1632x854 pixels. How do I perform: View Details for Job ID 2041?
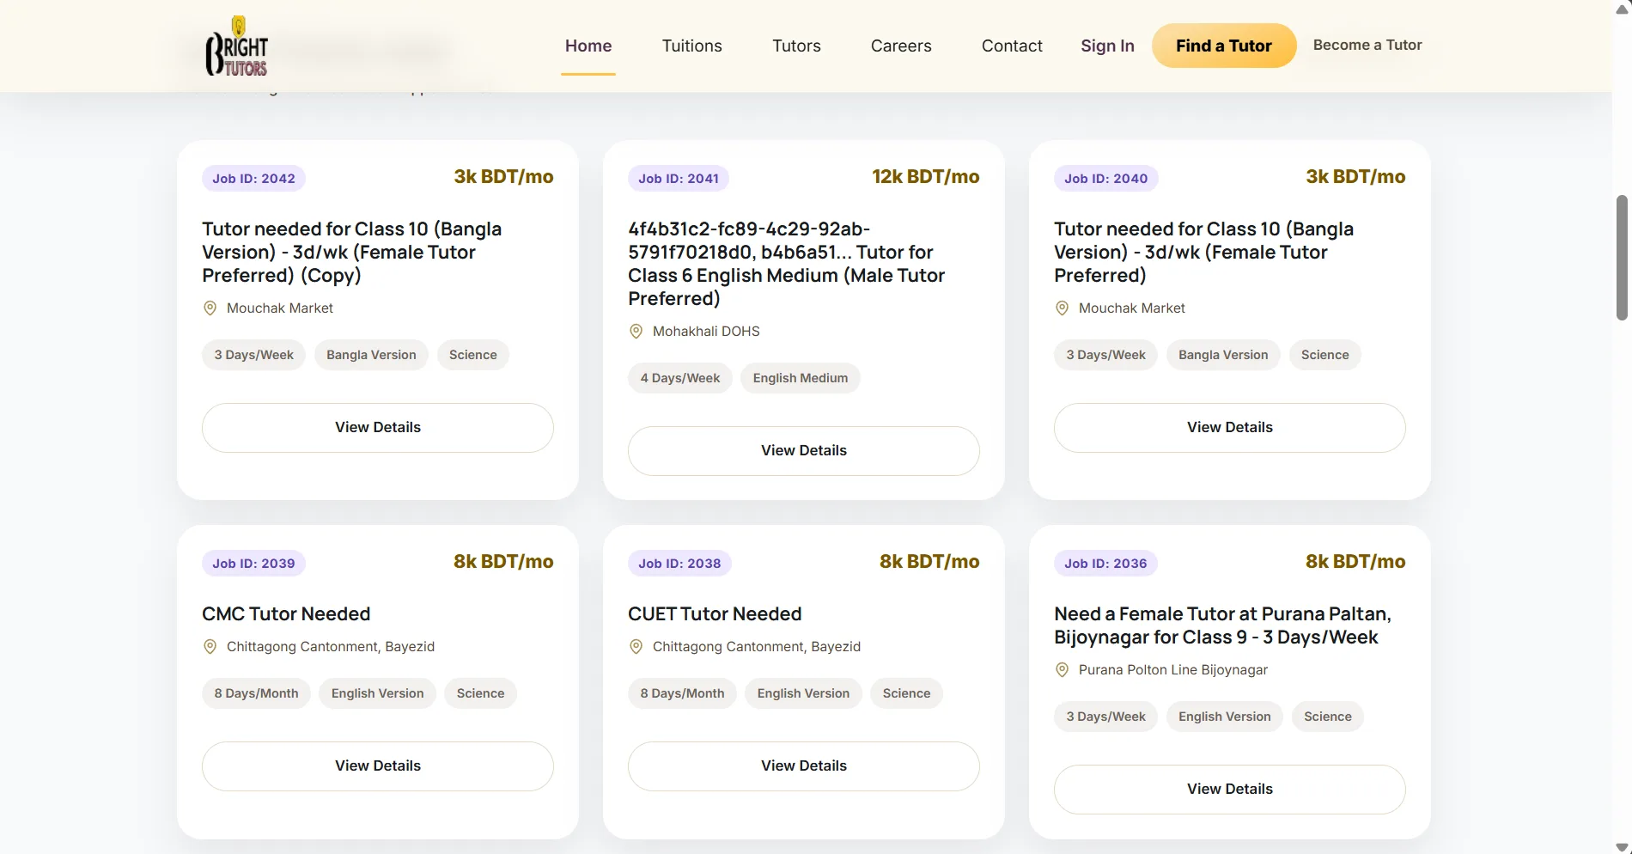[x=804, y=451]
